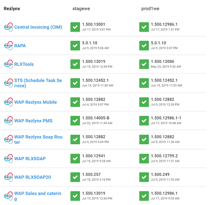Click stagewe success checkmark for RAPA

click(x=75, y=46)
